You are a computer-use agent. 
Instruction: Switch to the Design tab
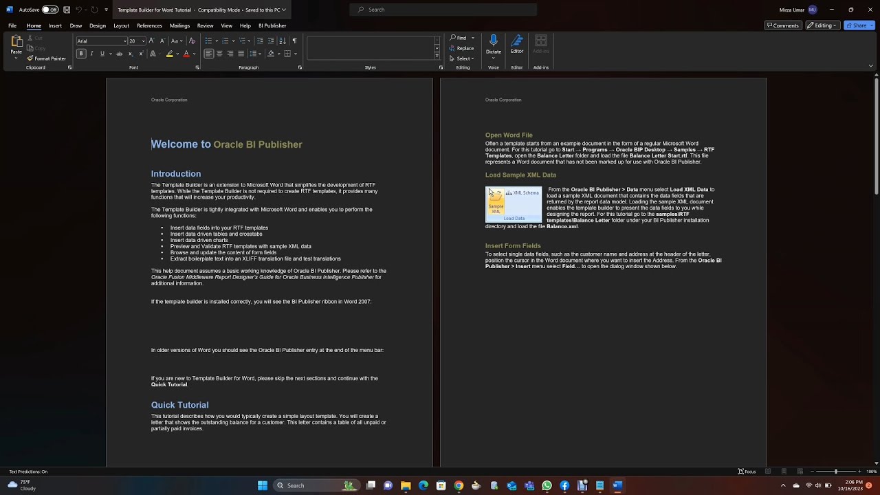pos(98,25)
